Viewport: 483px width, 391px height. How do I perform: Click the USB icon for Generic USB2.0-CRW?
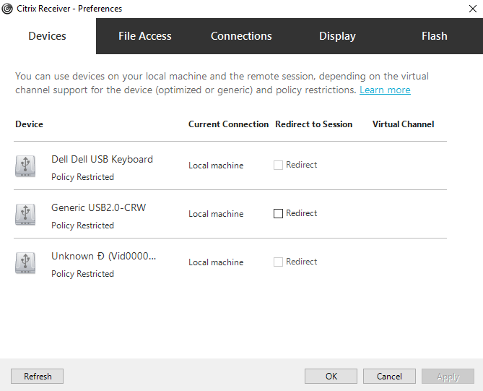click(x=25, y=215)
